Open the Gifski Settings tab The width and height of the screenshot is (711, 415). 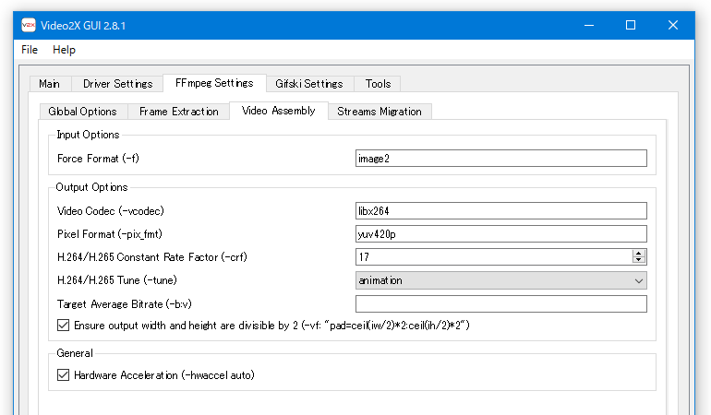309,84
